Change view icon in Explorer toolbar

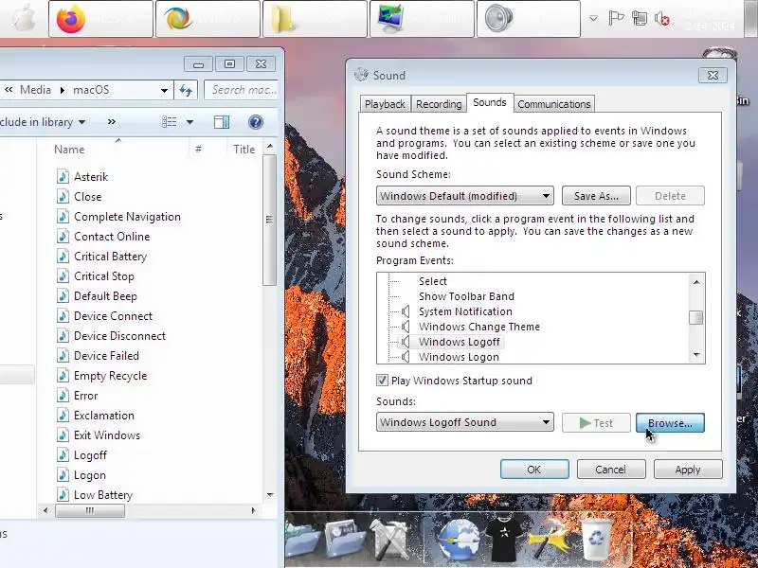pyautogui.click(x=169, y=122)
